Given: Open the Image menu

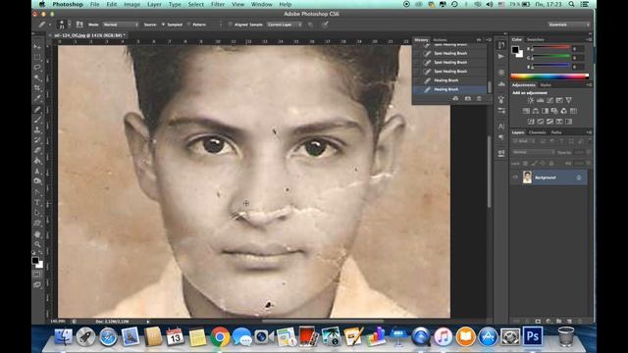Looking at the screenshot, I should (x=131, y=4).
